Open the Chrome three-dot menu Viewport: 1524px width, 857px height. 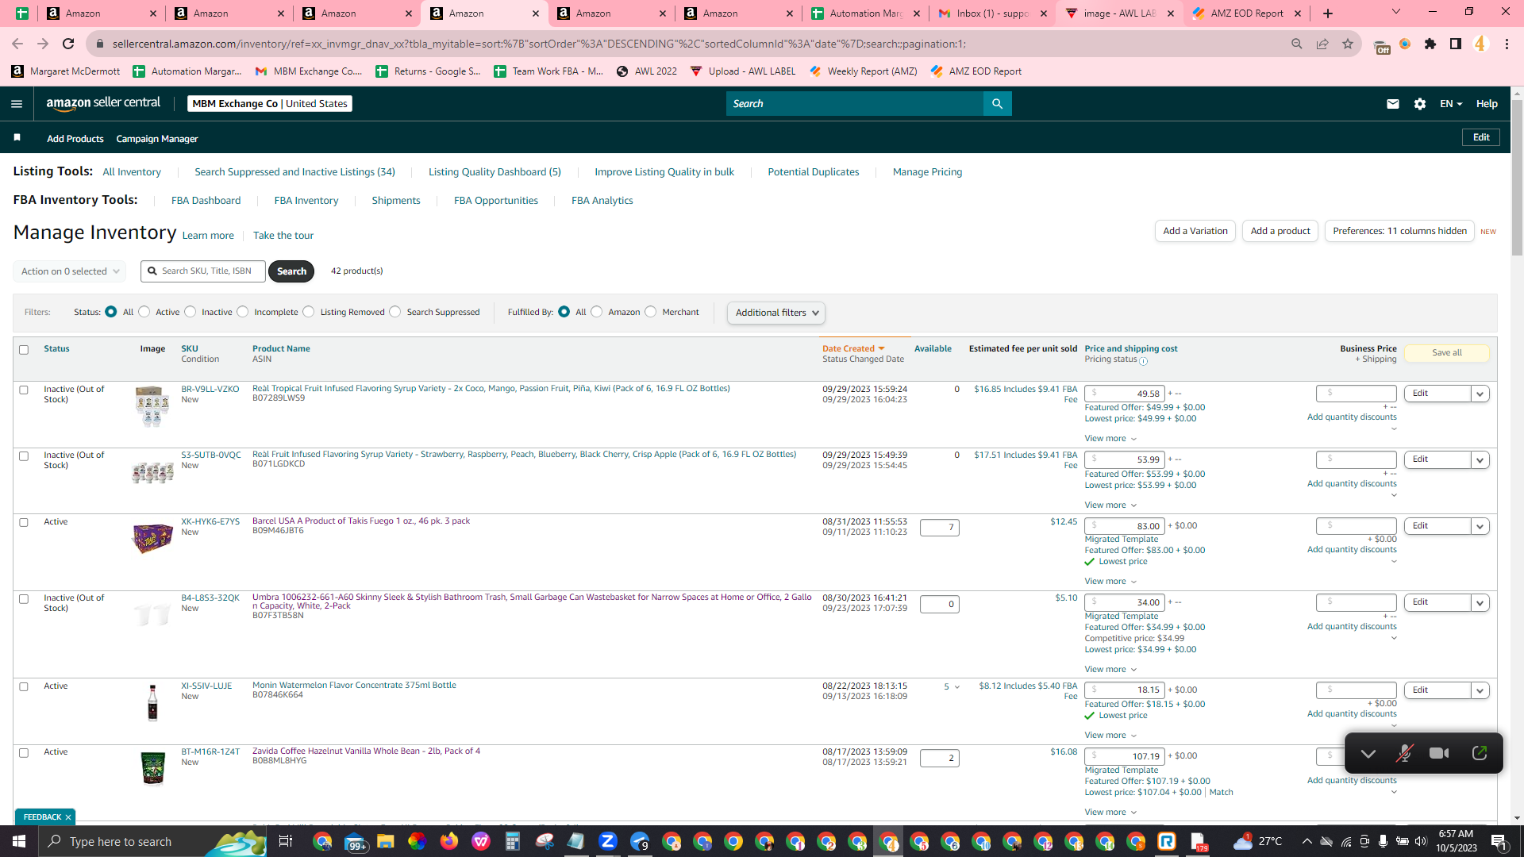(x=1507, y=44)
